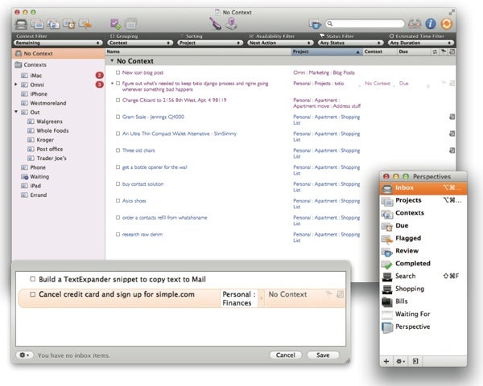Sort by the Project column header
Viewport: 483px width, 386px height.
tap(327, 51)
